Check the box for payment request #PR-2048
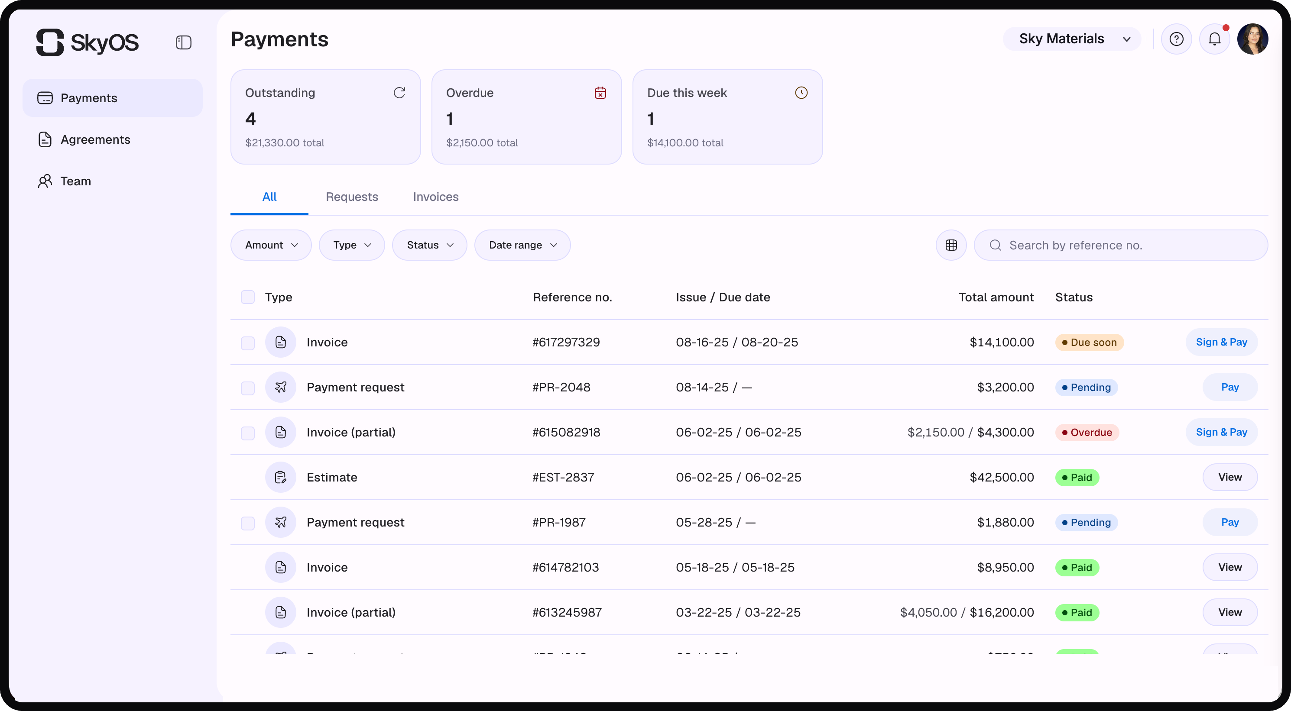Image resolution: width=1291 pixels, height=711 pixels. tap(247, 388)
